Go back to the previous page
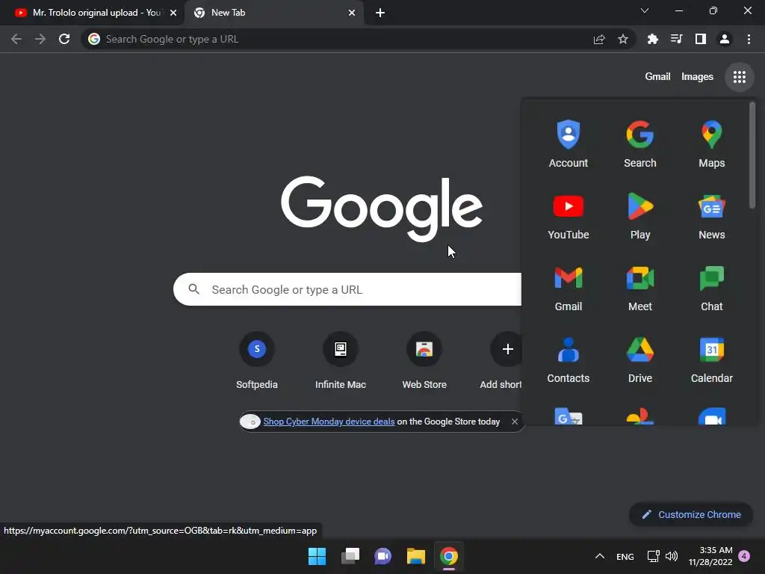The image size is (765, 574). pos(16,39)
